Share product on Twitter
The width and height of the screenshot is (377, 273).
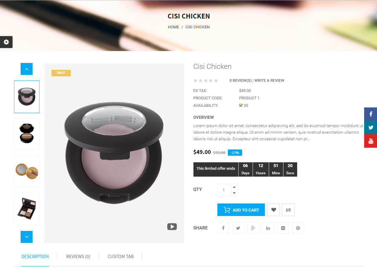pos(238,228)
